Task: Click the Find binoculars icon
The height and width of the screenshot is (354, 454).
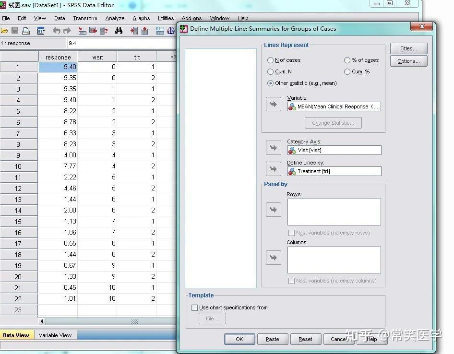Action: click(119, 30)
